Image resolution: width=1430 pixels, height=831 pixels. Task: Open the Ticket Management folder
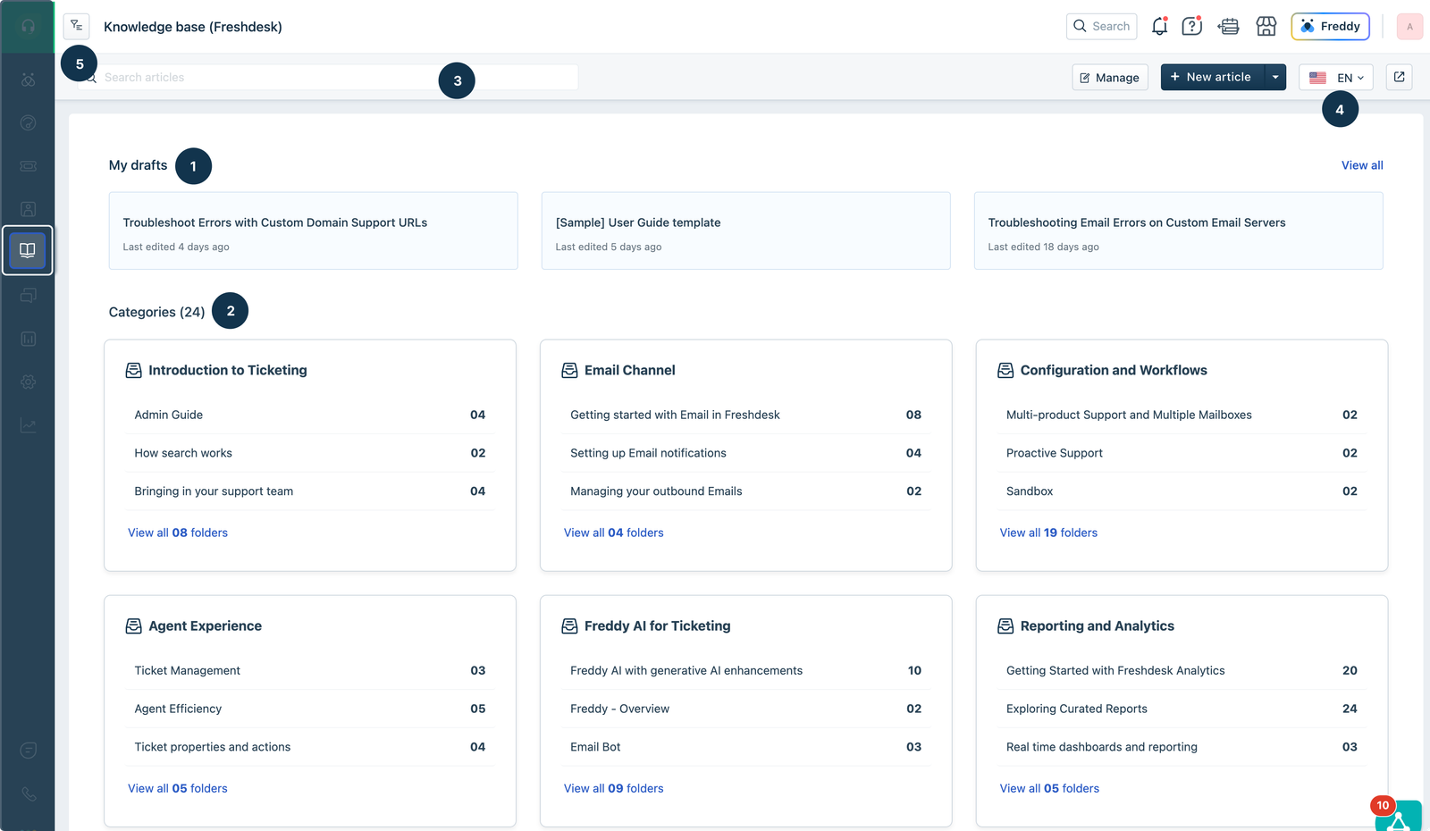tap(310, 670)
